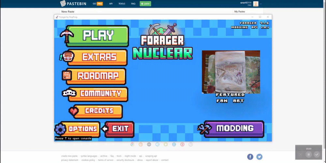
Task: Click the GO PRO link on Pastebin
Action: 98,4
